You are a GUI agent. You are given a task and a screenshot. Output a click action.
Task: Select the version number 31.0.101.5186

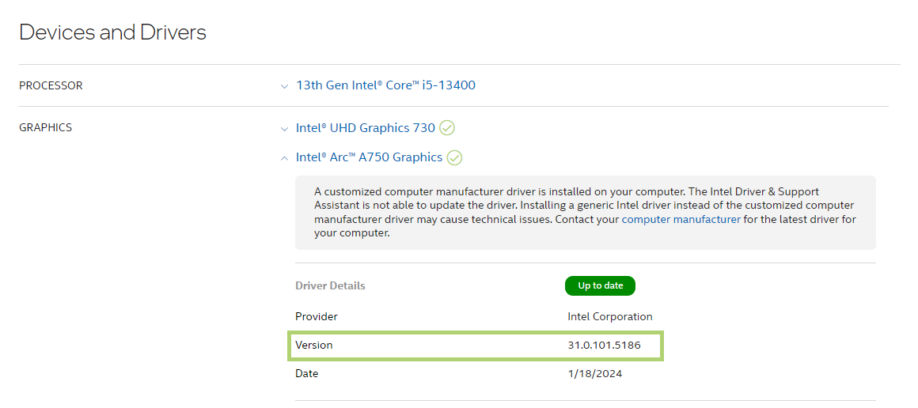point(604,346)
